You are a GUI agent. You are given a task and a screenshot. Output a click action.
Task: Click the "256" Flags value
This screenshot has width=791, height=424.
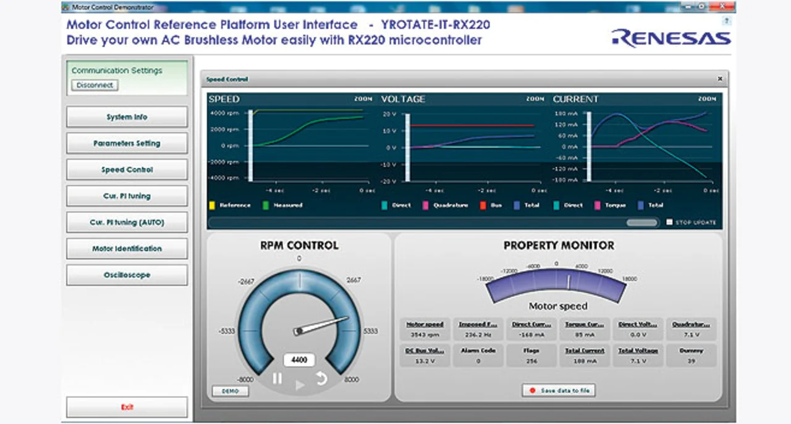pos(531,361)
